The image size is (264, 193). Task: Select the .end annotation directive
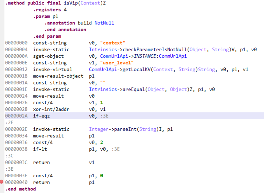[65, 30]
